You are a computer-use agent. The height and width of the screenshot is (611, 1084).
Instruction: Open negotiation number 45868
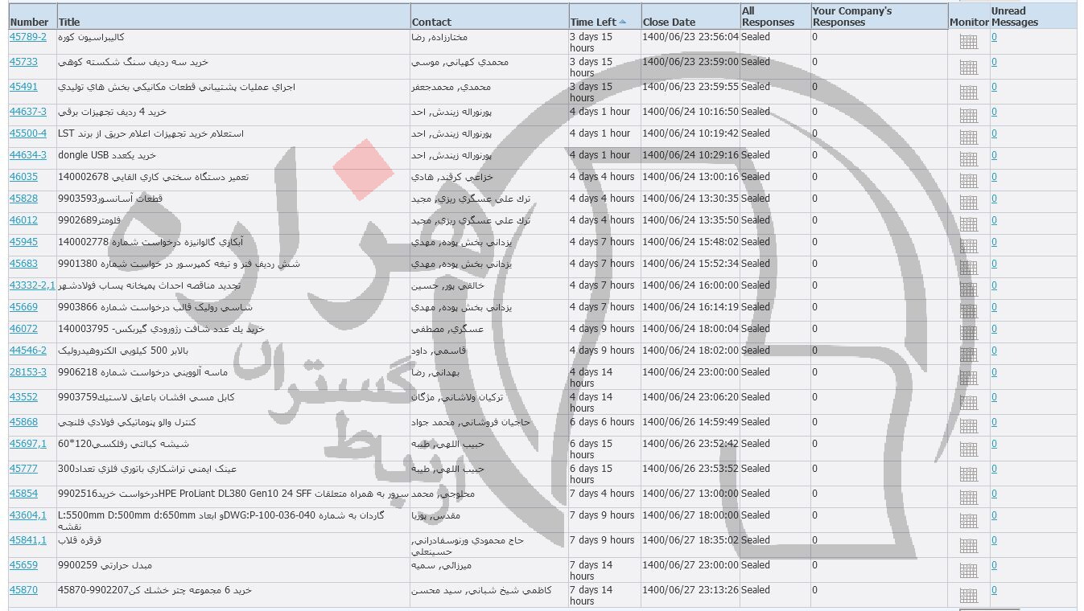click(23, 422)
